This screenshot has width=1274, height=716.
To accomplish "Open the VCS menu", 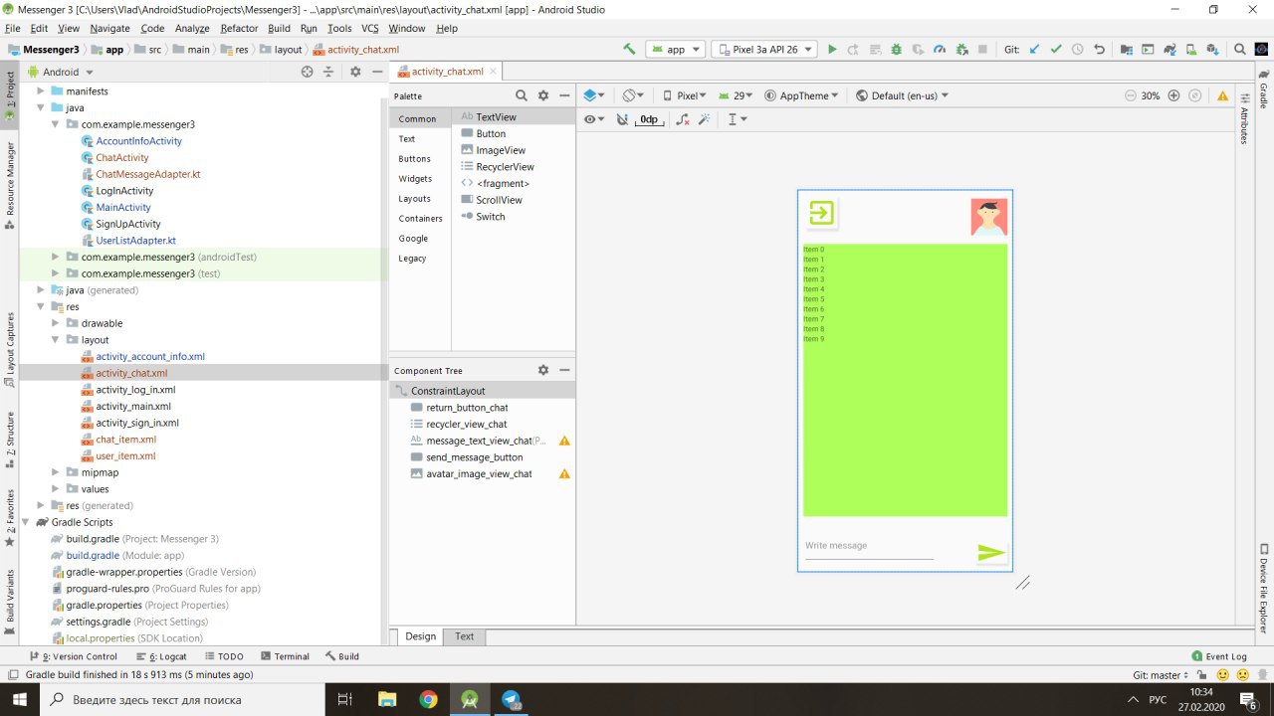I will (x=369, y=29).
